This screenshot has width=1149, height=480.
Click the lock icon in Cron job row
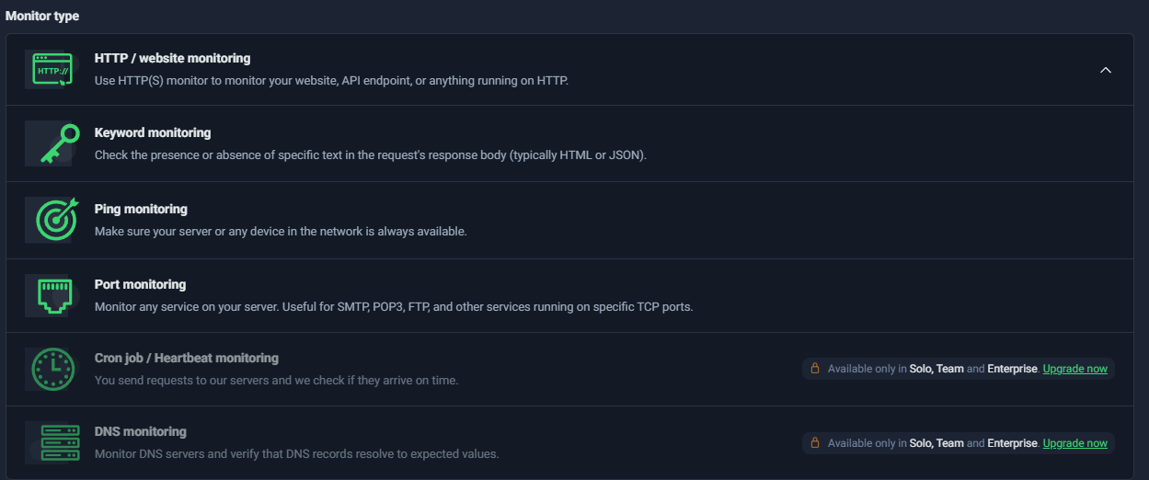[814, 369]
